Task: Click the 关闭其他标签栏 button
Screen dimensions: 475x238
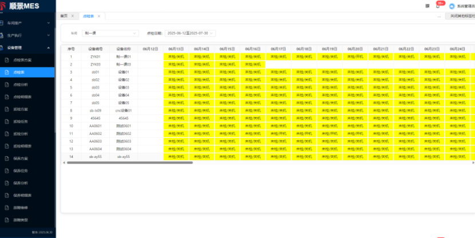Action: (460, 16)
